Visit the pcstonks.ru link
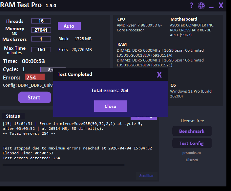 192,153
